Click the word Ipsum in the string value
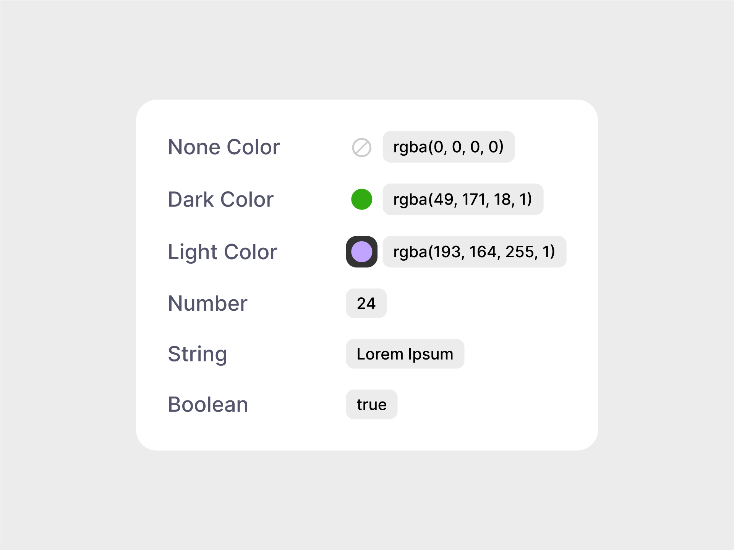This screenshot has height=550, width=734. tap(431, 355)
